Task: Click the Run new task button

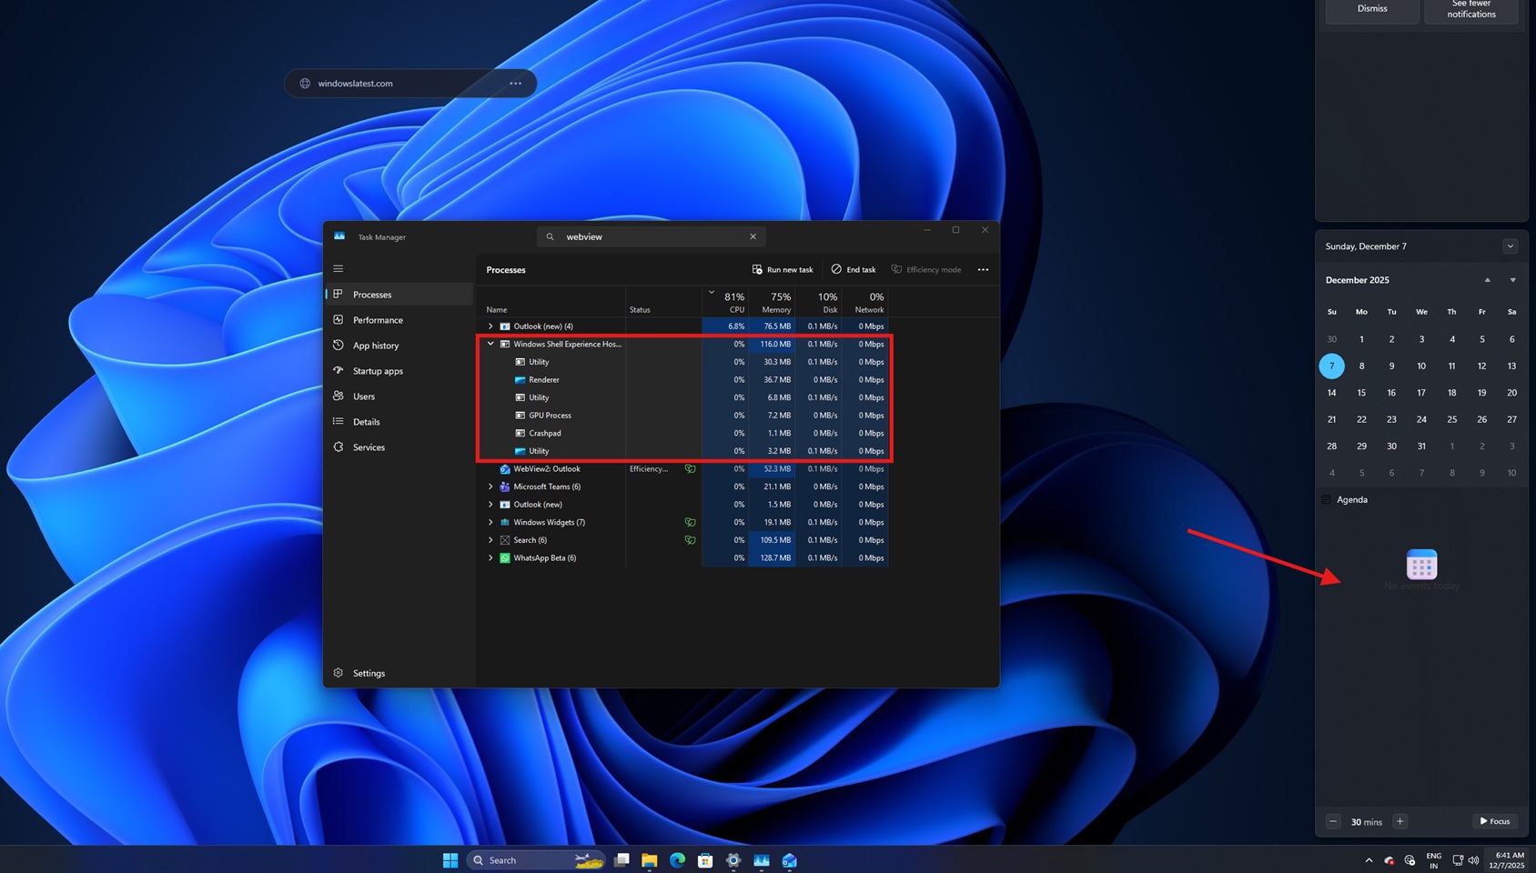Action: [783, 269]
